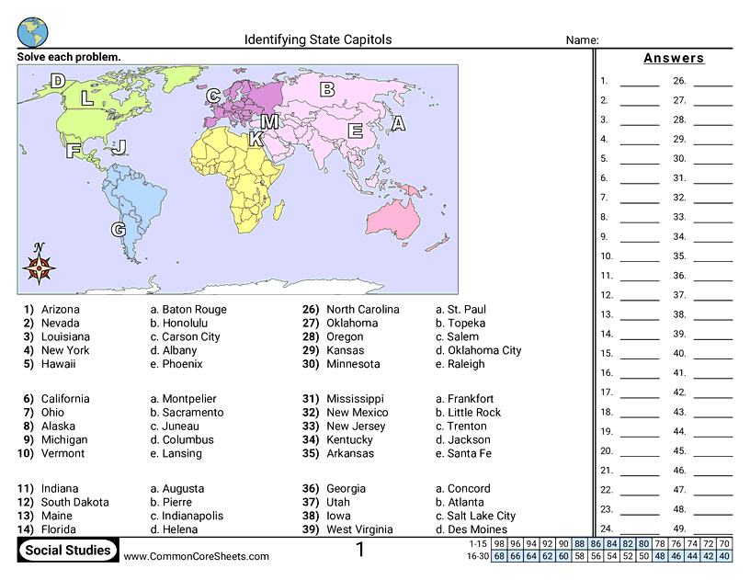The image size is (750, 580).
Task: Click the answer blank for number 26
Action: 712,81
